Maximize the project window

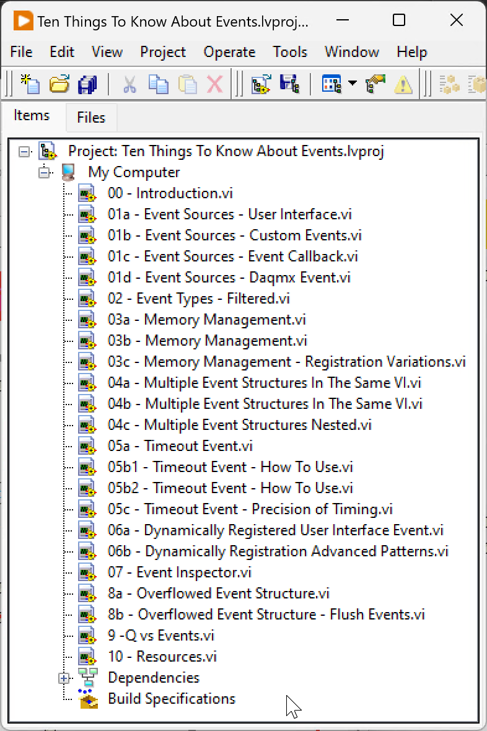pos(399,20)
